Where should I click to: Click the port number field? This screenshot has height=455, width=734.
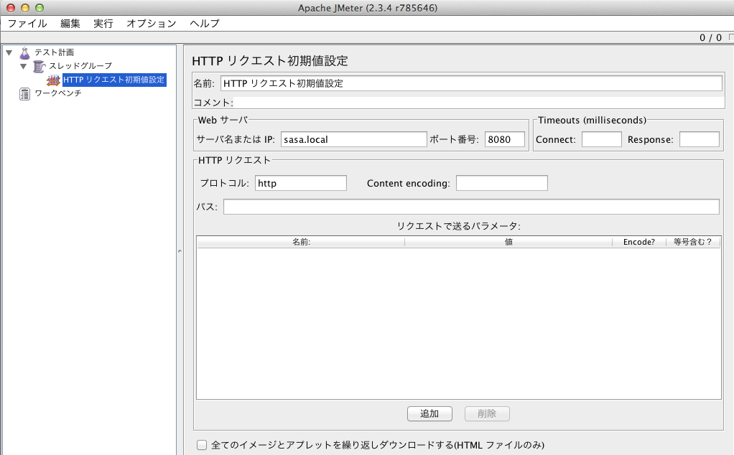click(x=505, y=139)
